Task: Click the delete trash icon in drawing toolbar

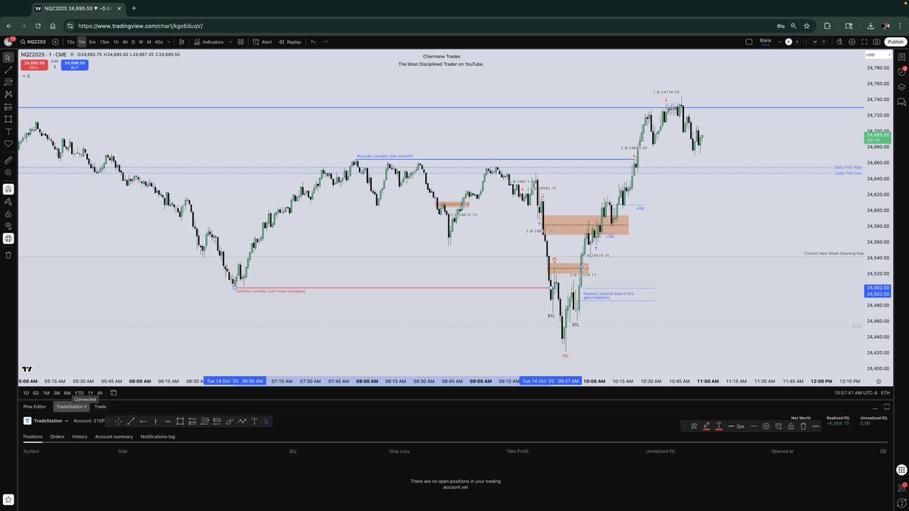Action: (x=803, y=426)
